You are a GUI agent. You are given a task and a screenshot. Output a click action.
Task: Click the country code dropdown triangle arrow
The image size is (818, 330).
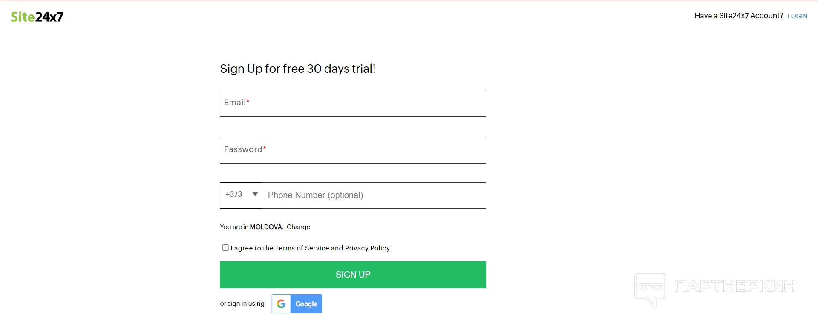click(255, 194)
